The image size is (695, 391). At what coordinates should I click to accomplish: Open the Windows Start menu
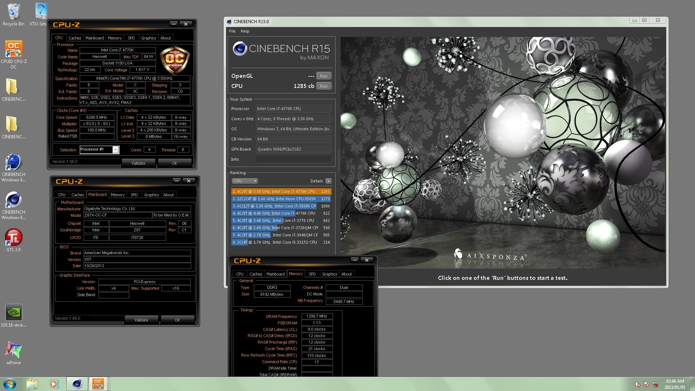click(x=9, y=384)
